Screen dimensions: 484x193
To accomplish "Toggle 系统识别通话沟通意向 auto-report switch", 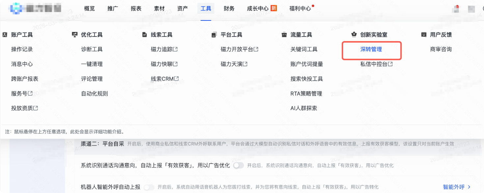I will [x=238, y=165].
